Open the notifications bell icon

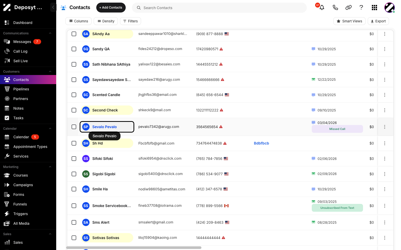(322, 8)
